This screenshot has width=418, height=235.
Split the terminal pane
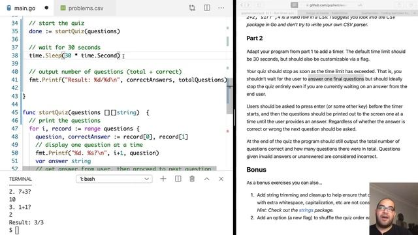(178, 179)
